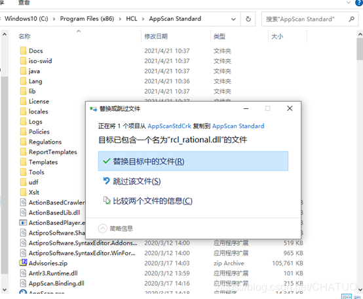Open the AppScan Standard destination link in dialog

point(238,126)
